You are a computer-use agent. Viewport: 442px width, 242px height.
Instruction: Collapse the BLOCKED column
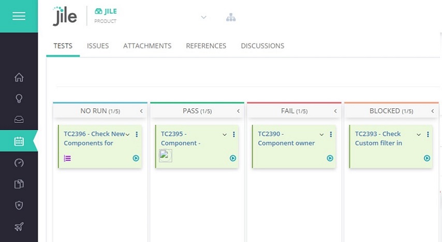[433, 111]
